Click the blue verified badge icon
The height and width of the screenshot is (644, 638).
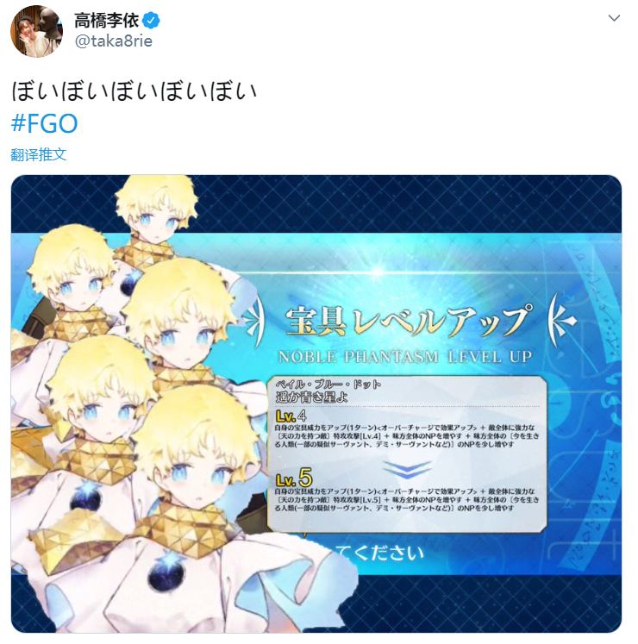coord(151,20)
